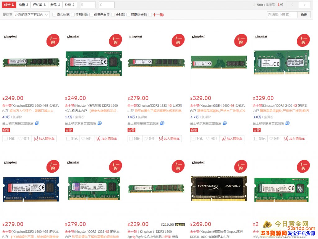Contact seller chat icon for DDR4 2400 笔记本
The image size is (318, 239).
click(288, 123)
